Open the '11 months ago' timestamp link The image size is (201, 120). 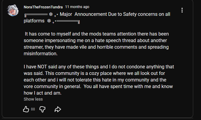click(77, 7)
